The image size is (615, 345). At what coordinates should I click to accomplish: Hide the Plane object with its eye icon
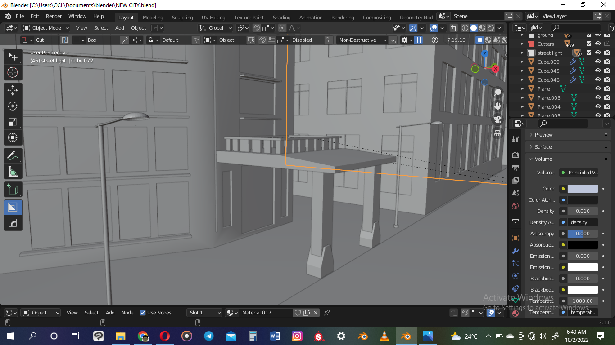click(598, 89)
